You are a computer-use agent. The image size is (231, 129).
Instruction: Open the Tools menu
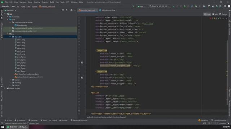[62, 2]
